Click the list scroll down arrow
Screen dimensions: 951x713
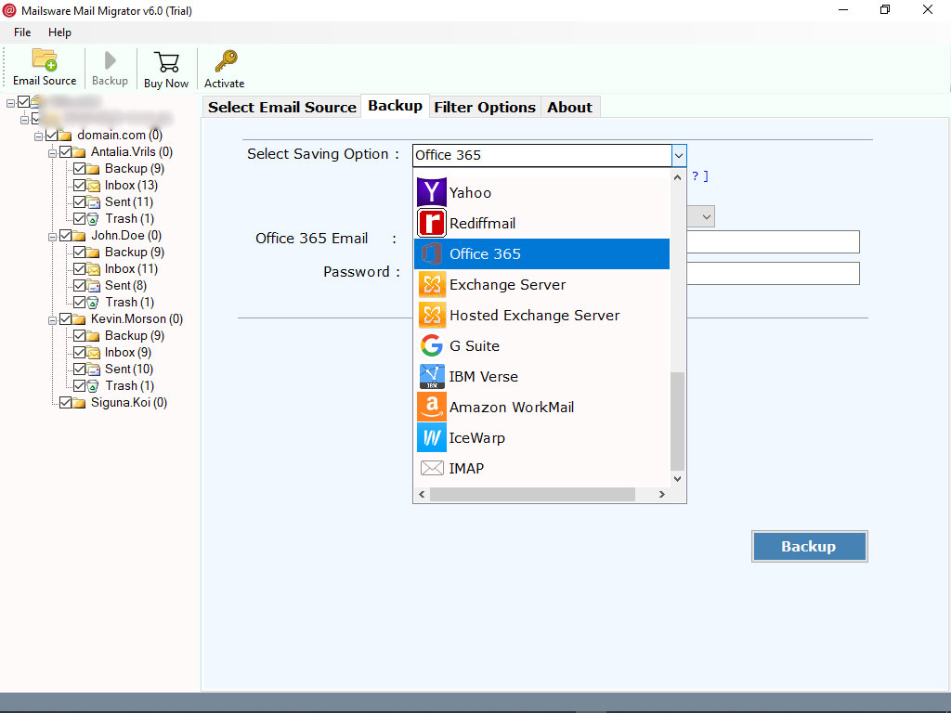(677, 479)
